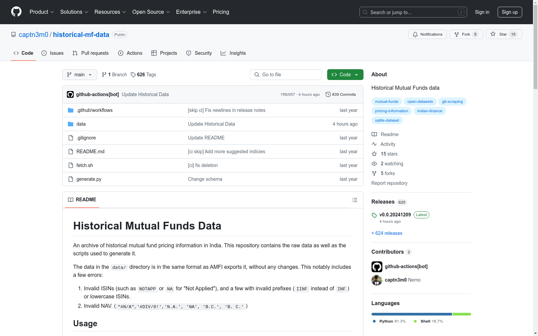Viewport: 538px width, 336px height.
Task: Click the Search or jump to field
Action: point(413,12)
